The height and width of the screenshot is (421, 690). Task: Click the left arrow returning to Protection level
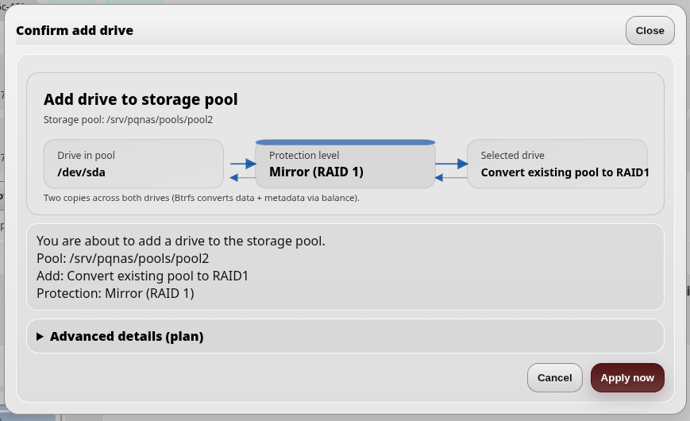[451, 177]
